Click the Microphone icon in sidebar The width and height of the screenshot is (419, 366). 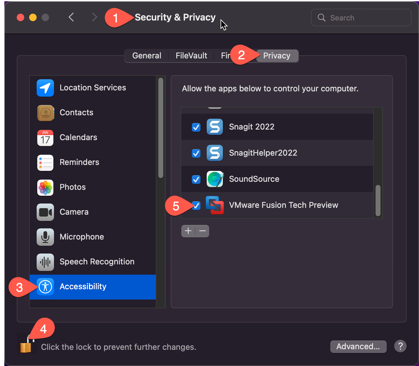pyautogui.click(x=45, y=237)
